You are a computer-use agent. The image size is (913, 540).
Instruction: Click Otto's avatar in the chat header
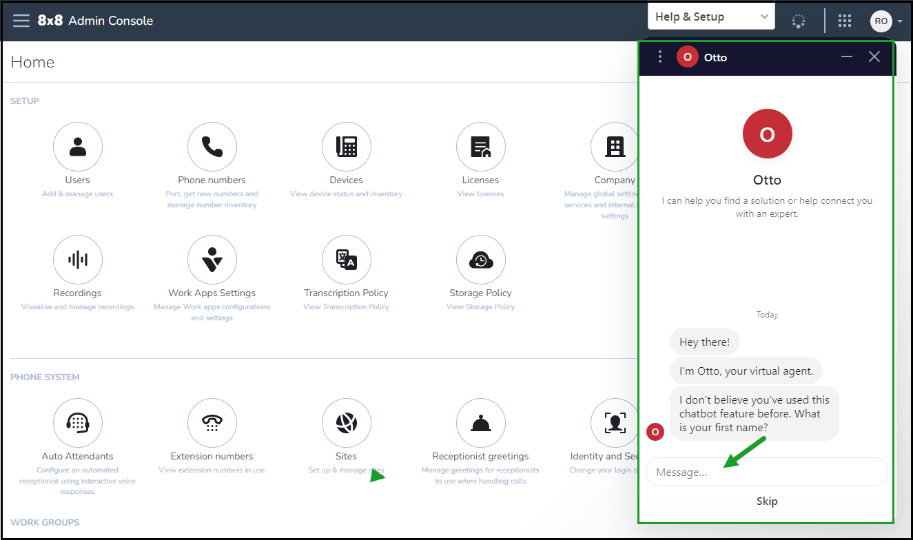click(688, 57)
